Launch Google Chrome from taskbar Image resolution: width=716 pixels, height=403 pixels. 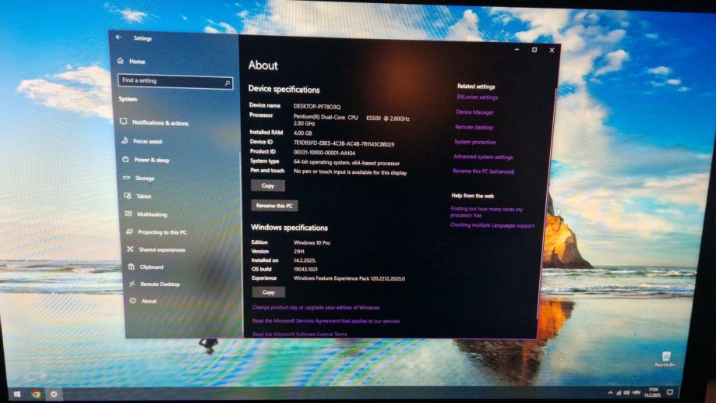[36, 394]
